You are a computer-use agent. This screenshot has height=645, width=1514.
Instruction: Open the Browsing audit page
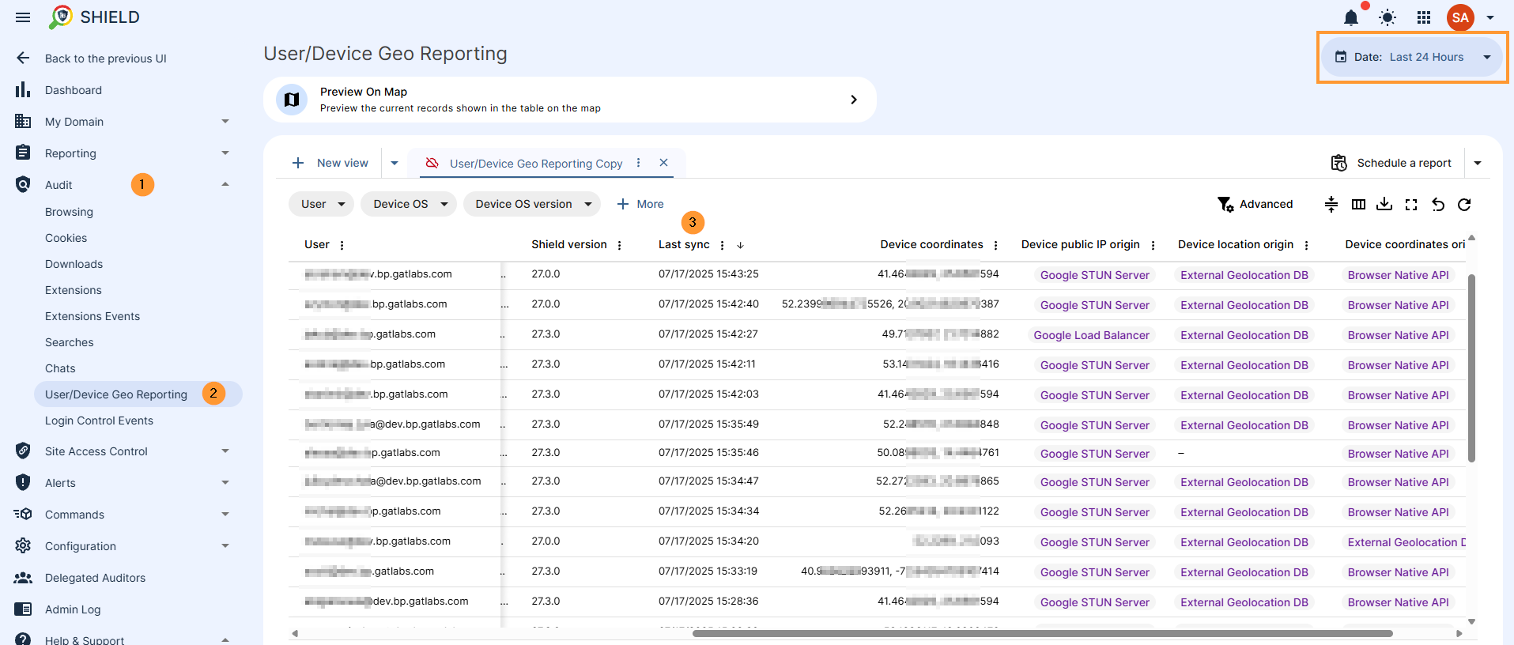click(x=69, y=212)
